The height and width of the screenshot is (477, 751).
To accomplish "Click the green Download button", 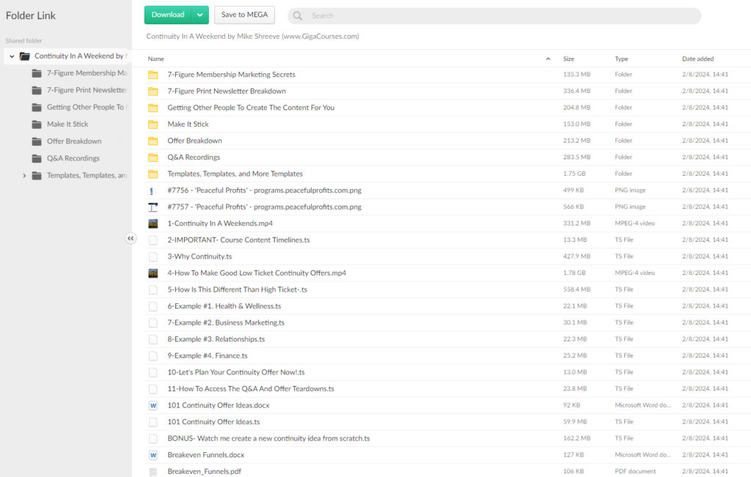I will [168, 15].
